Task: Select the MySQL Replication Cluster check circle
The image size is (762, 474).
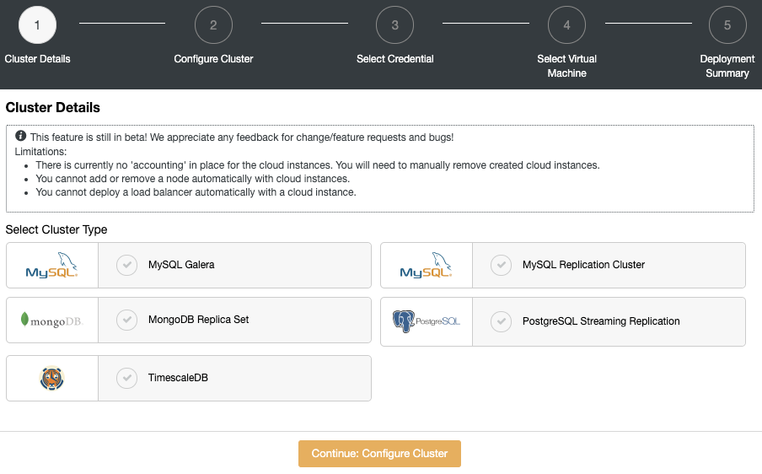Action: [x=501, y=265]
